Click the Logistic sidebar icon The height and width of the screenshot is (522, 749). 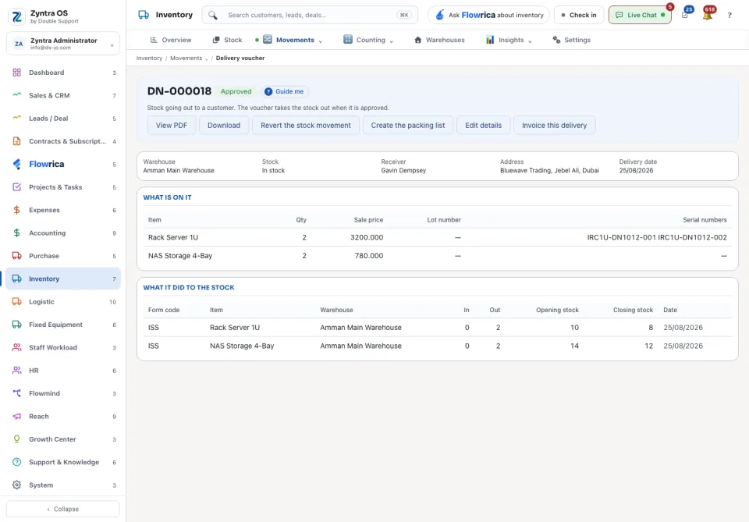pos(16,302)
